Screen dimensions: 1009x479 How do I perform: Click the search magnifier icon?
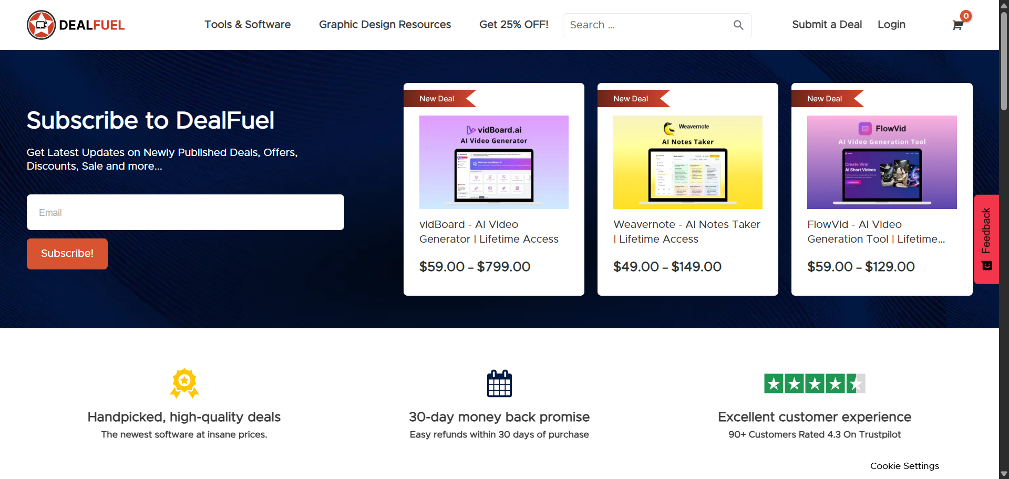click(738, 25)
